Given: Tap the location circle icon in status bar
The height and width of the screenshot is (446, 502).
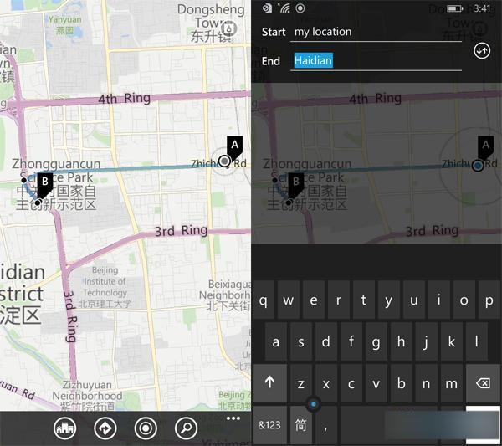Looking at the screenshot, I should click(x=300, y=8).
